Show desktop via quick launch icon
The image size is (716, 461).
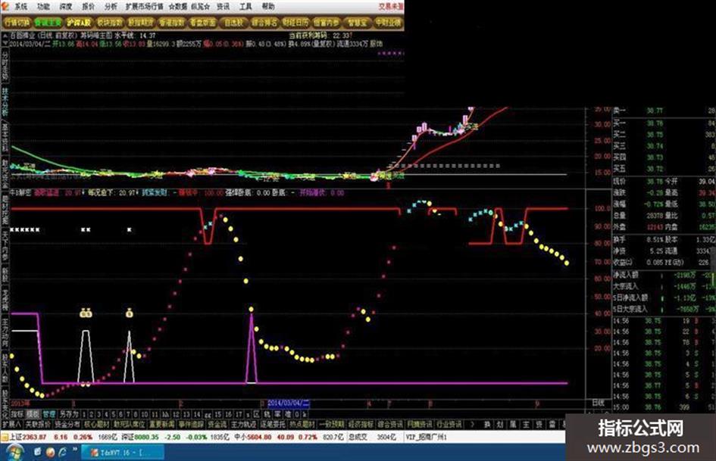(37, 451)
